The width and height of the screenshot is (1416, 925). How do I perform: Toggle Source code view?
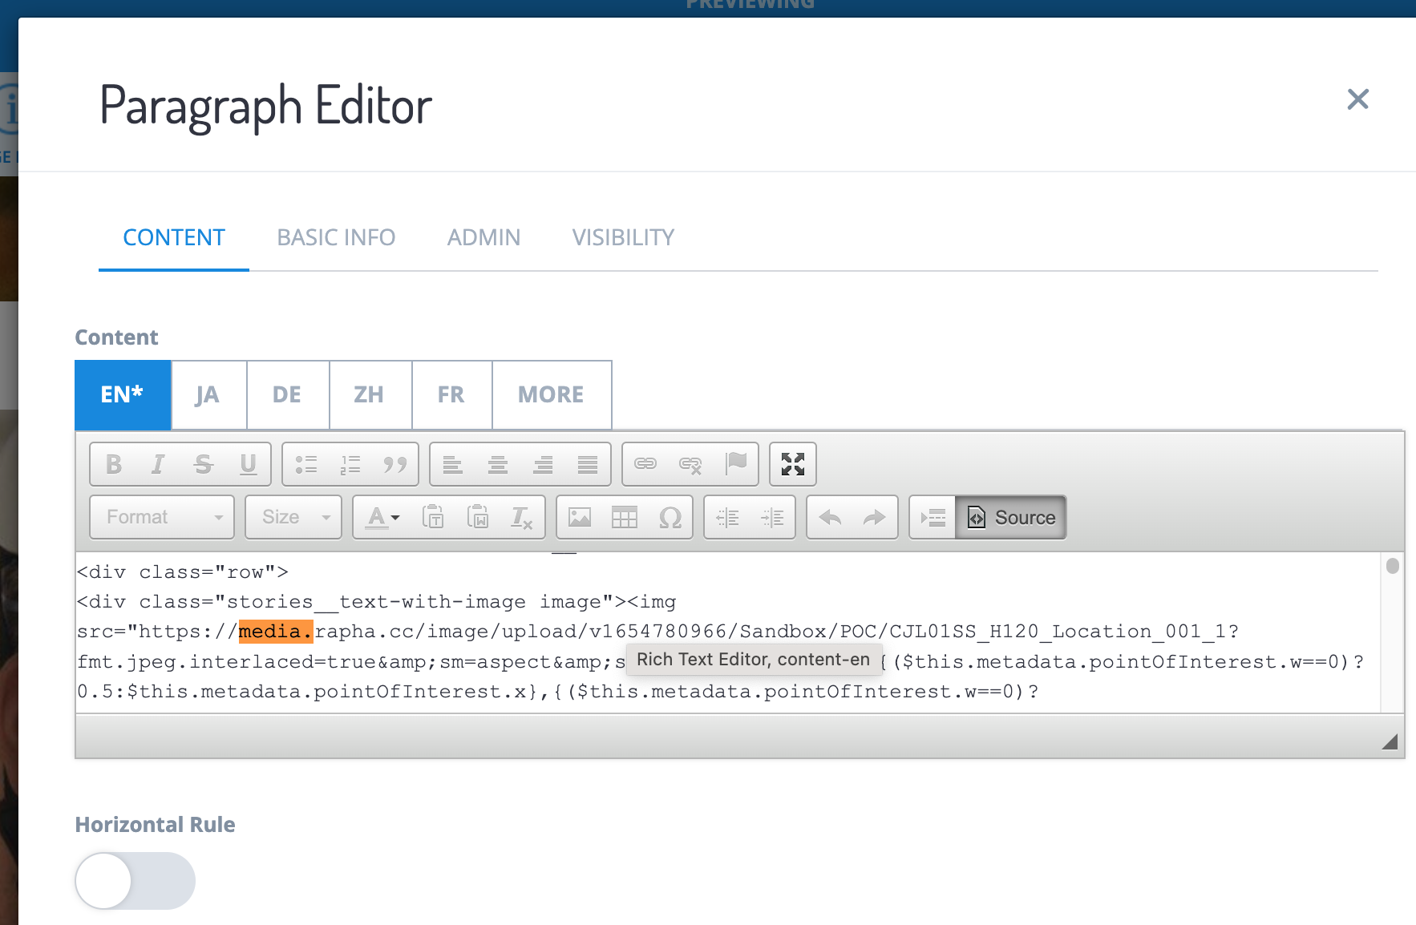coord(1011,518)
